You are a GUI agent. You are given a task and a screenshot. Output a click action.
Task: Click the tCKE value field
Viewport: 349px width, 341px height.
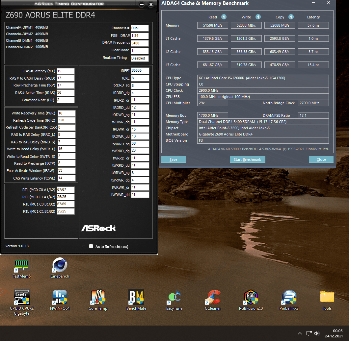(140, 78)
